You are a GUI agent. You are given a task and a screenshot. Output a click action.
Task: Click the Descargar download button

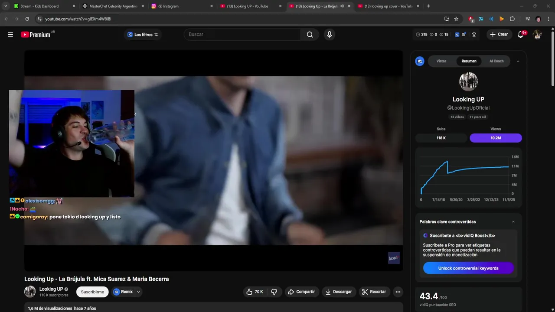pos(339,292)
